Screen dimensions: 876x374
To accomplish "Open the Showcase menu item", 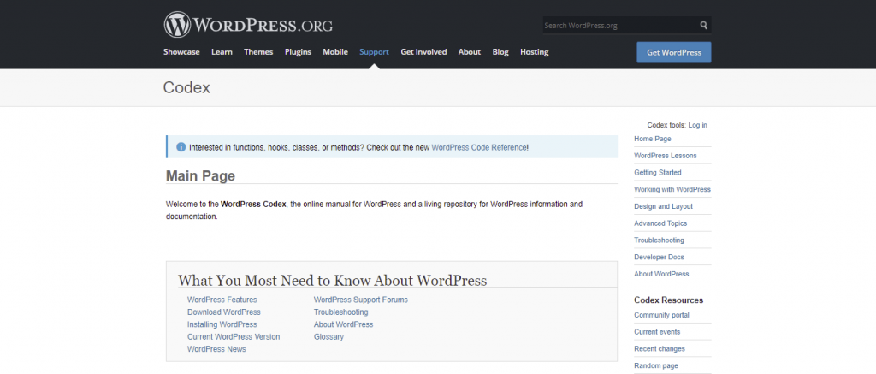I will tap(181, 52).
